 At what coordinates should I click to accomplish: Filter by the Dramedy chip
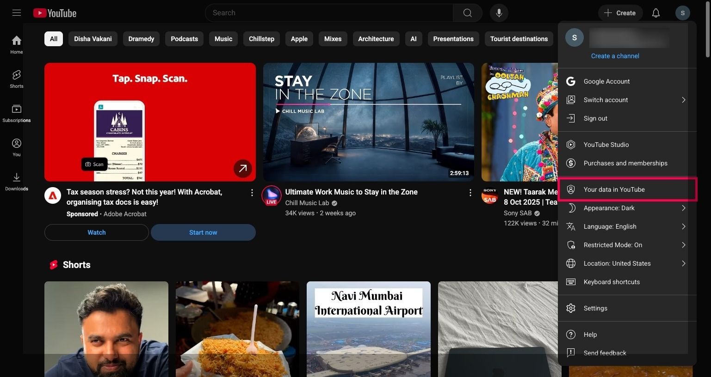click(x=141, y=39)
